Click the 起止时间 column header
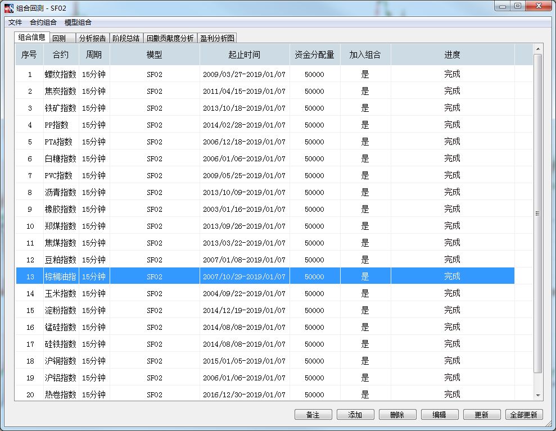 pyautogui.click(x=245, y=55)
